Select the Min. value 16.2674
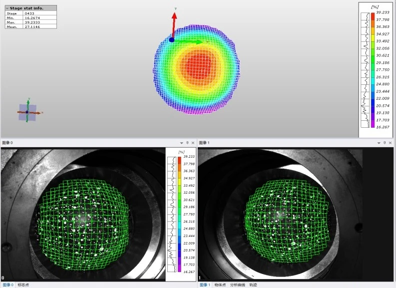Image resolution: width=396 pixels, height=288 pixels. click(x=32, y=18)
